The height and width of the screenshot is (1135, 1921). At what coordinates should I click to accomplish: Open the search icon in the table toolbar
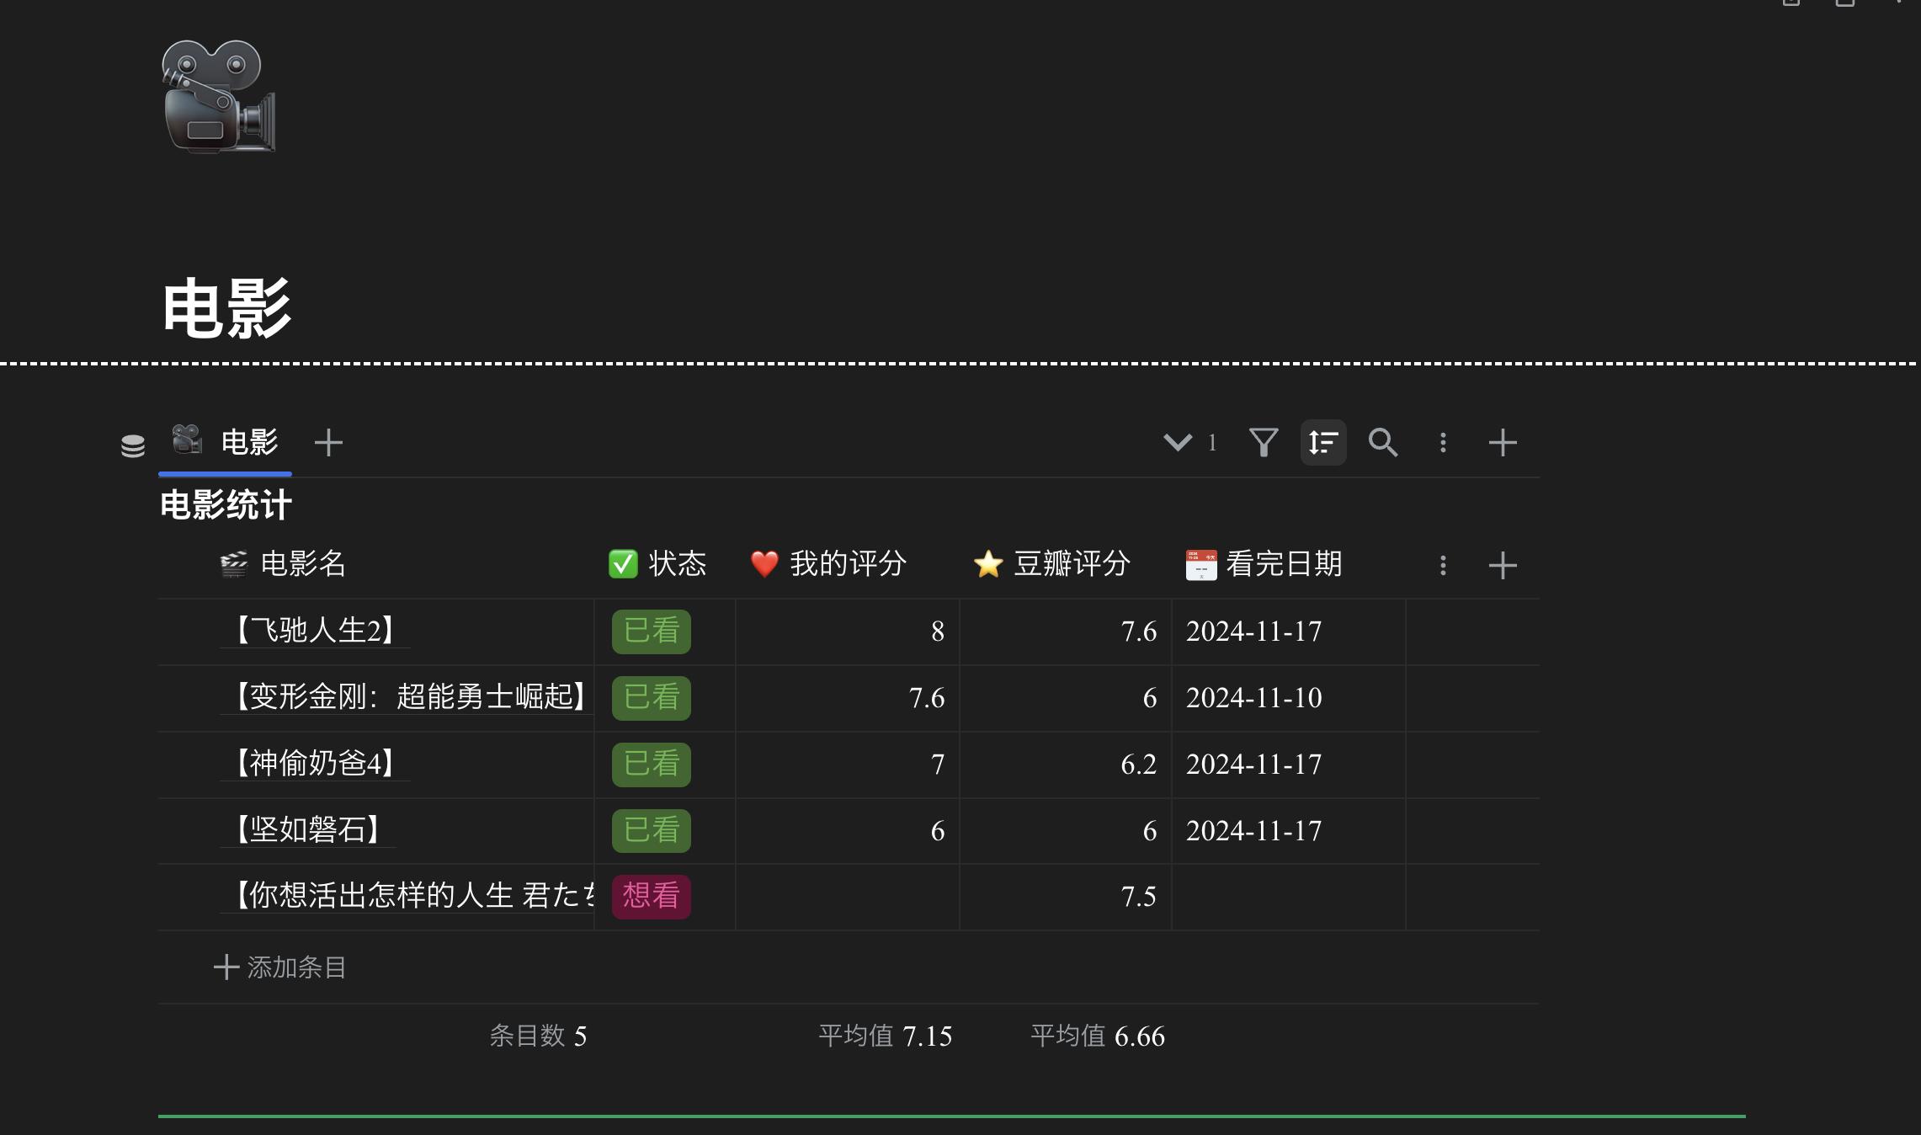pyautogui.click(x=1383, y=442)
